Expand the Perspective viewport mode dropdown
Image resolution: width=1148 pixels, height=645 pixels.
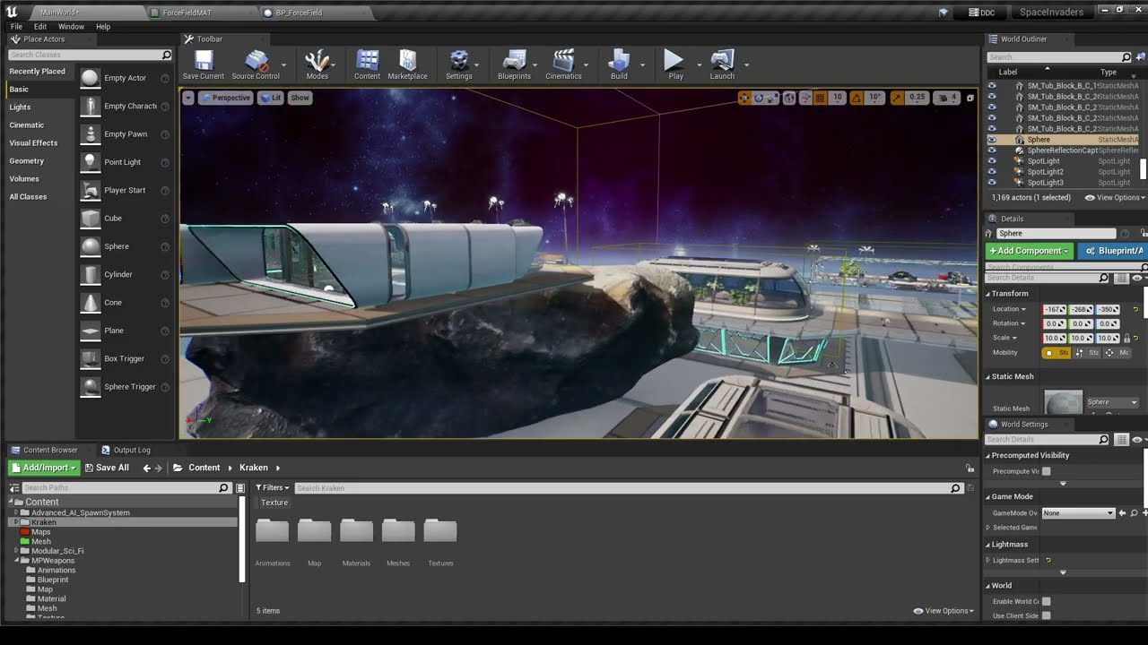225,98
